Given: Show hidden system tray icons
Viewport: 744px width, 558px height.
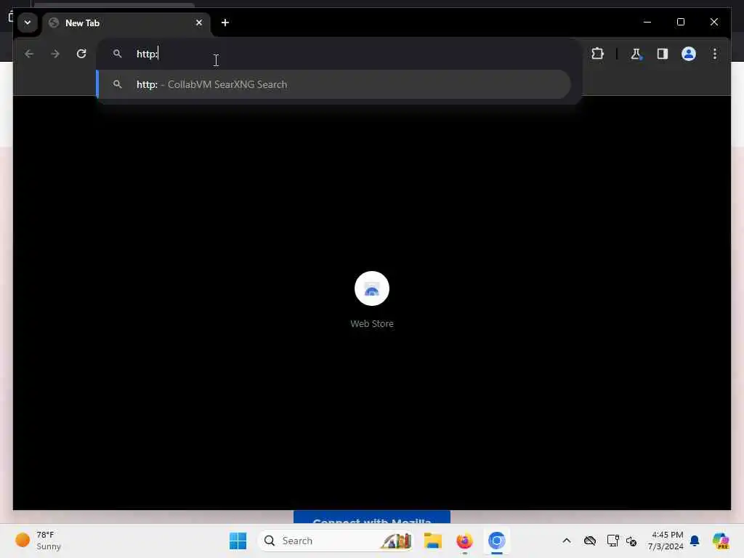Looking at the screenshot, I should point(567,541).
